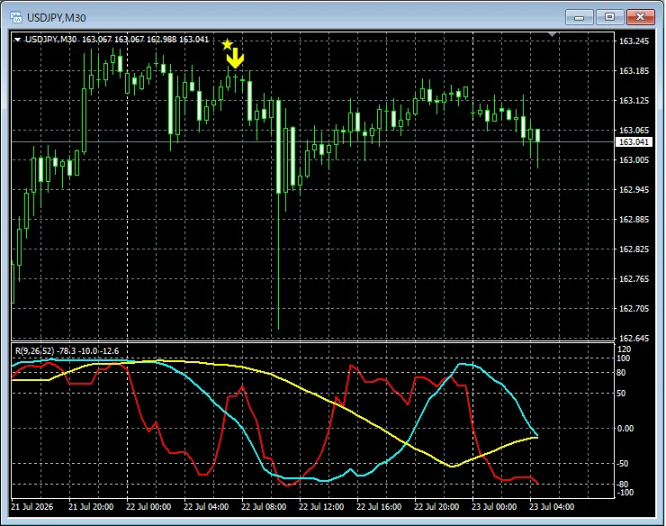Click the horizontal bid price line on chart
Screen dimensions: 666x526
coord(312,141)
